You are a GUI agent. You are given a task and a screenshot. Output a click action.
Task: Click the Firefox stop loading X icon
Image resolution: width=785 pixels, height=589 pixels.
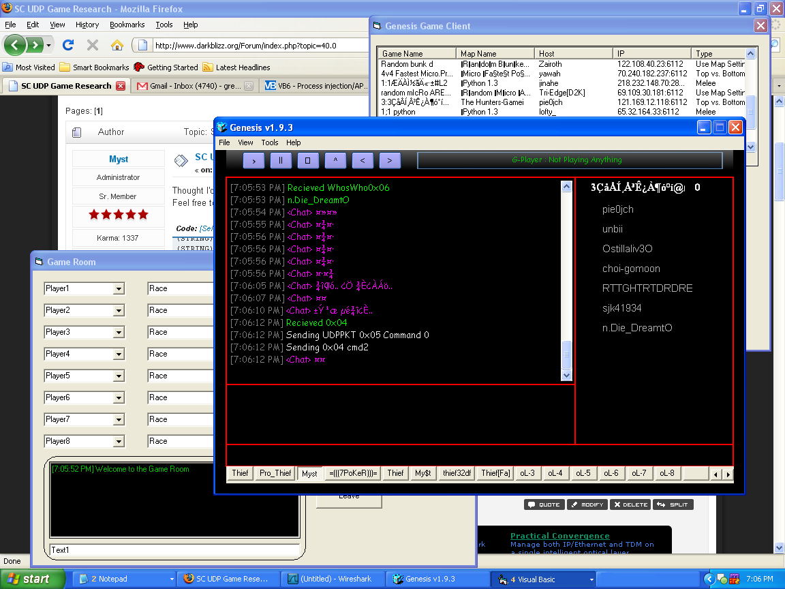pos(93,46)
